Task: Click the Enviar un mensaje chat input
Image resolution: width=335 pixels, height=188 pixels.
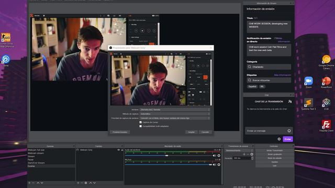Action: point(266,131)
